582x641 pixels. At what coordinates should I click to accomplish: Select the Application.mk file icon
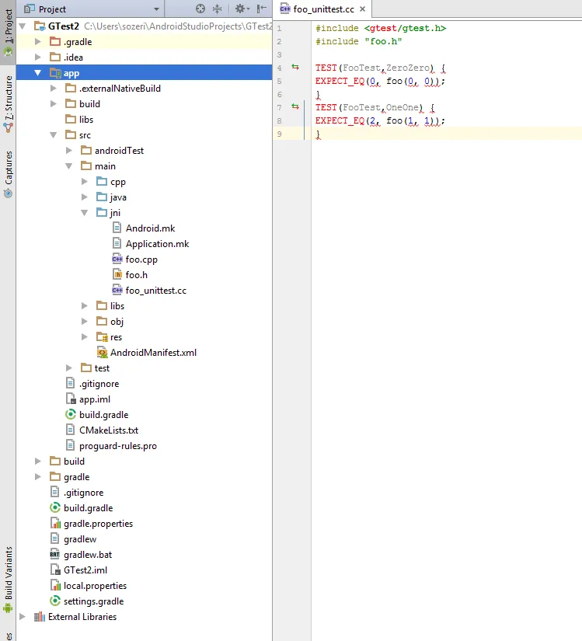pos(117,243)
